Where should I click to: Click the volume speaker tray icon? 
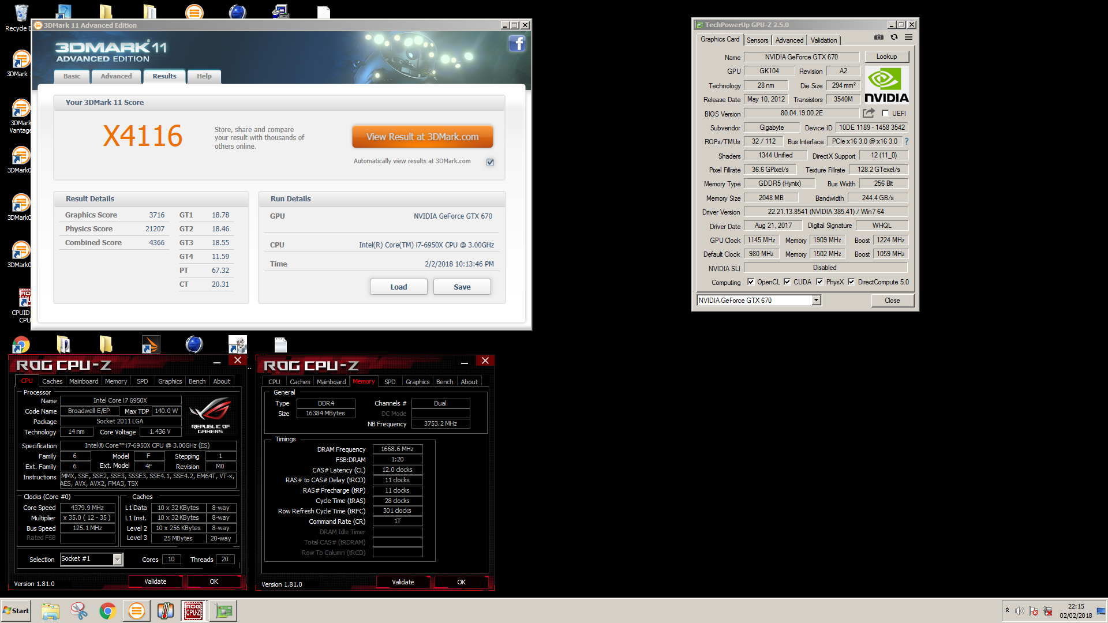1020,611
